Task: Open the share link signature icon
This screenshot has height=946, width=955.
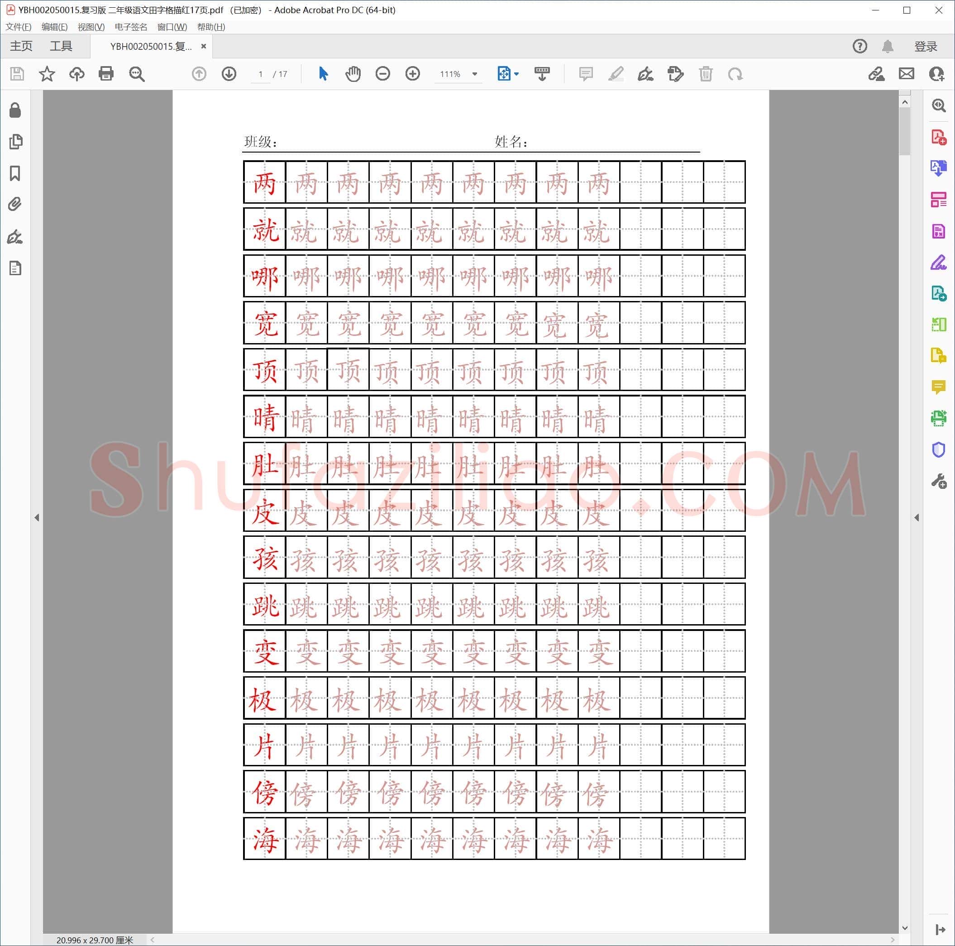Action: pyautogui.click(x=876, y=74)
